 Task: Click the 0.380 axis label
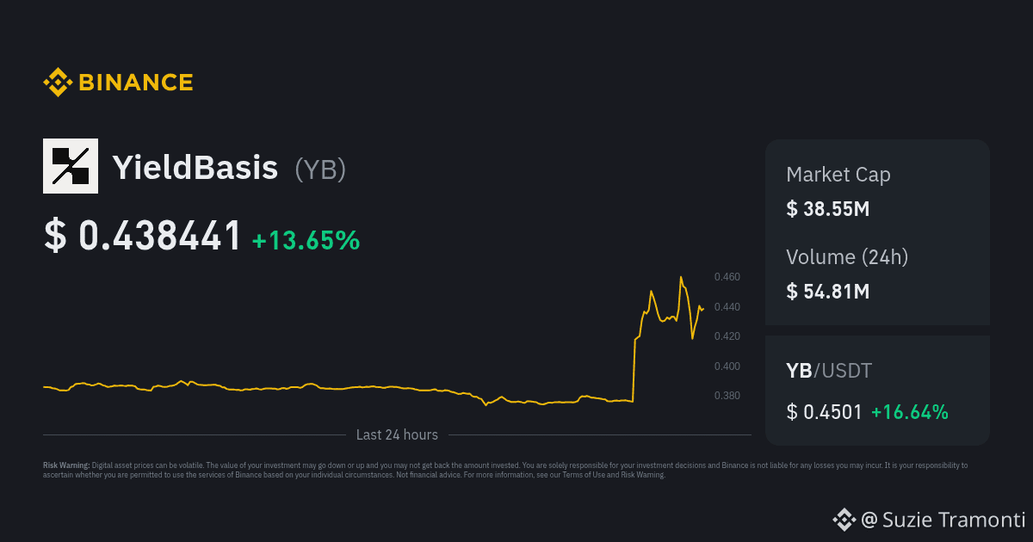coord(727,396)
